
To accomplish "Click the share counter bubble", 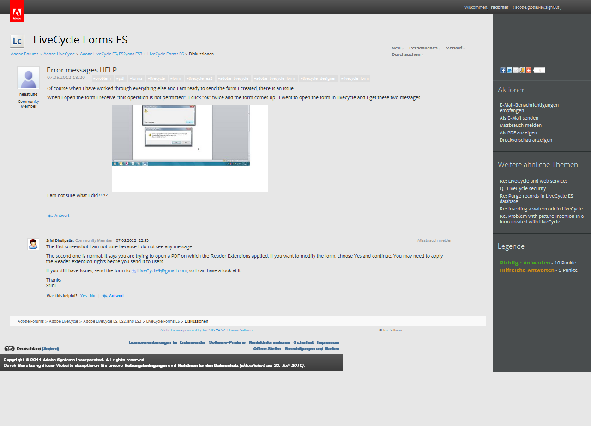I will click(x=539, y=70).
